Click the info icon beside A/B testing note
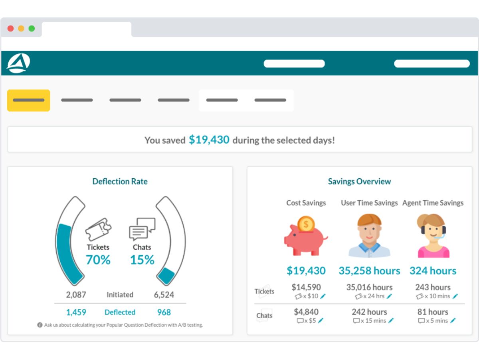This screenshot has height=359, width=479. pos(40,325)
